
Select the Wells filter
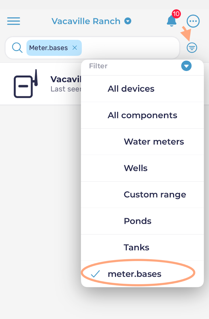click(x=142, y=168)
